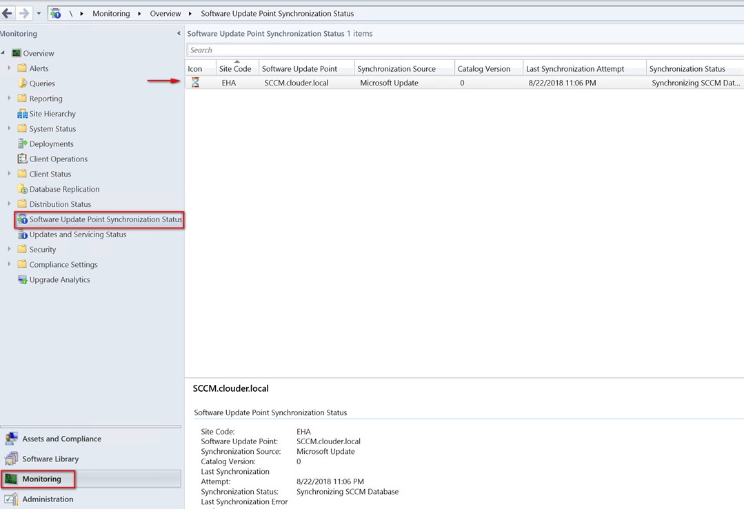744x509 pixels.
Task: Sort by Software Update Point column header
Action: tap(307, 69)
